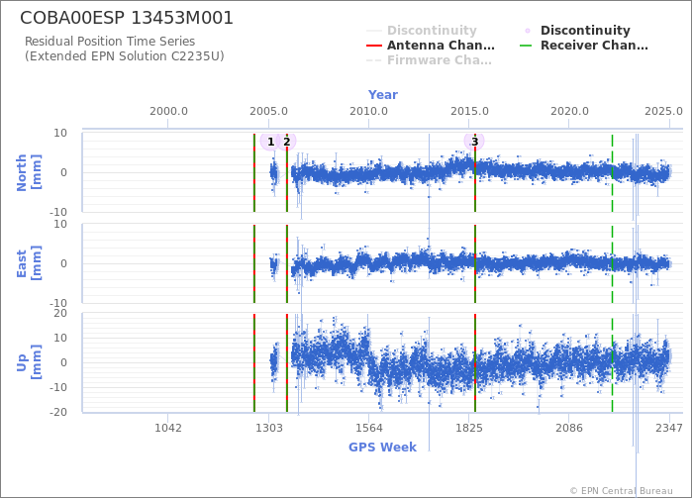
Task: Click the purple Discontinuity dot swatch
Action: 528,31
